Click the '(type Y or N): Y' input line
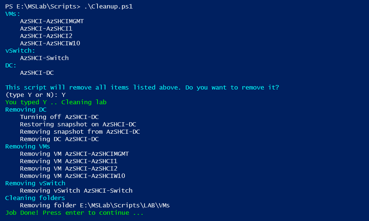369x221 pixels. [35, 95]
